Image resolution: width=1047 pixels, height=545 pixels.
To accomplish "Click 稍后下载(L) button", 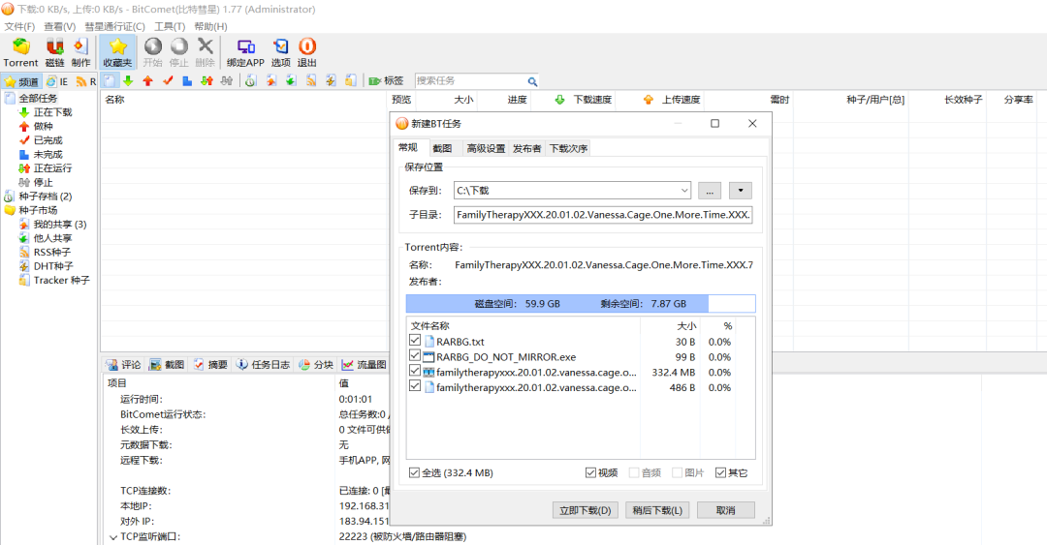I will (x=657, y=510).
